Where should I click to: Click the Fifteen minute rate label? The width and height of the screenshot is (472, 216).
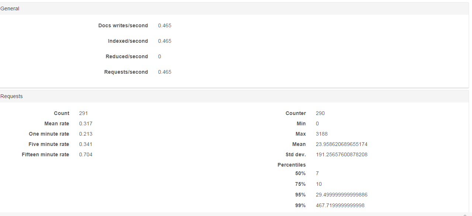tap(45, 154)
